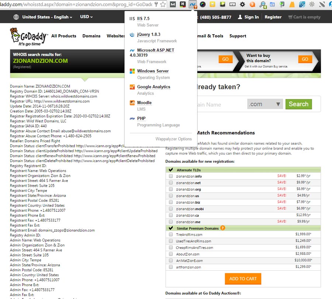Open the Email & Tools menu
The height and width of the screenshot is (299, 332).
click(210, 36)
